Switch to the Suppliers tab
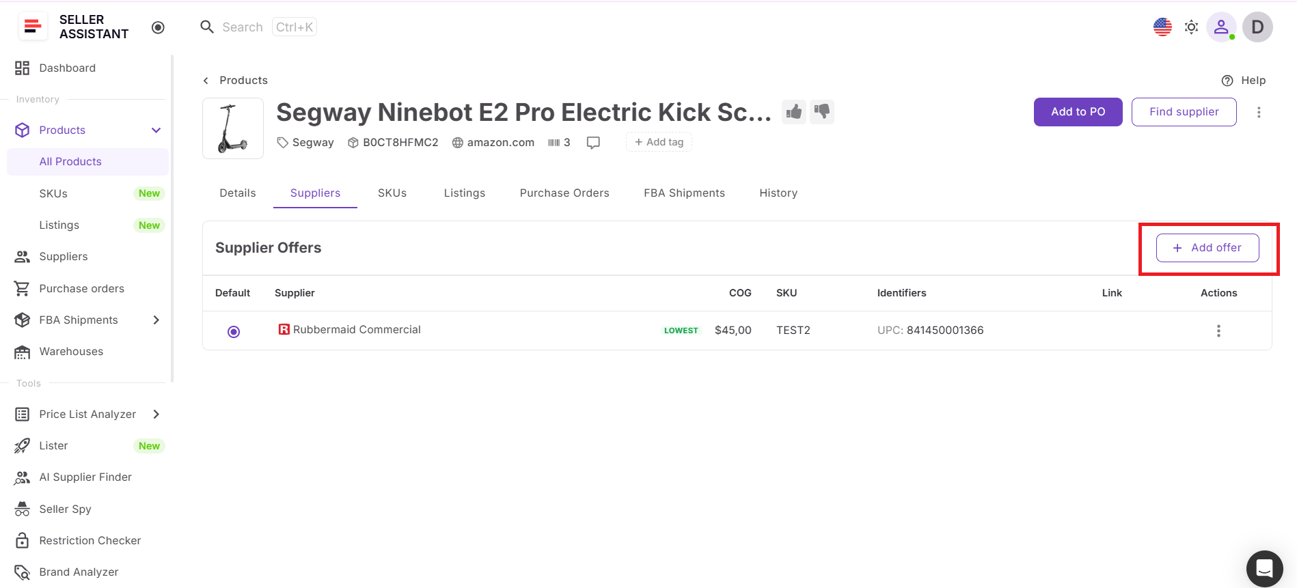Screen dimensions: 1297x588 (x=315, y=193)
